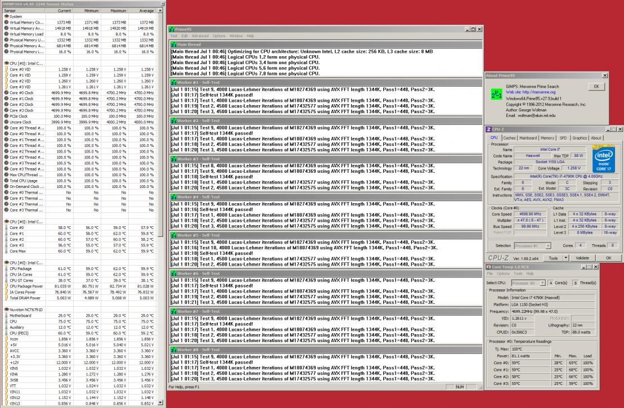
Task: Click the Intel Core i7 logo in CPU-Z
Action: [x=603, y=159]
